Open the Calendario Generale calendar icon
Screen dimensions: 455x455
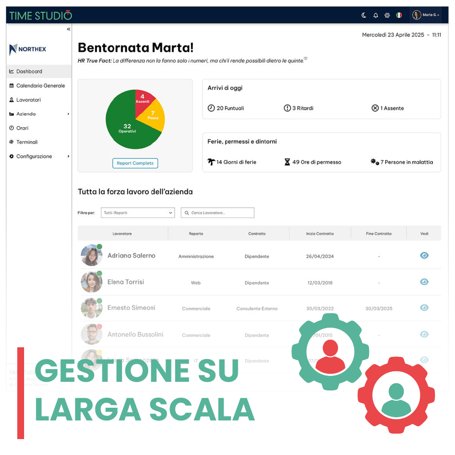(10, 85)
